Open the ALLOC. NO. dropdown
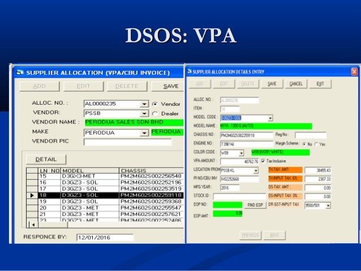 [144, 104]
